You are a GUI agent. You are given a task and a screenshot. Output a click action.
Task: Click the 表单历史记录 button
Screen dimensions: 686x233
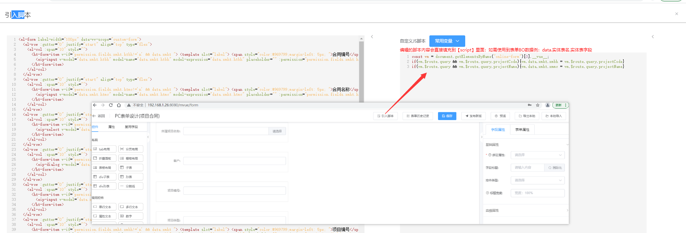418,116
